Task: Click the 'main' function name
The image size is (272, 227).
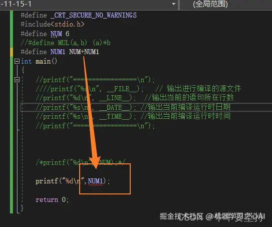Action: point(43,61)
